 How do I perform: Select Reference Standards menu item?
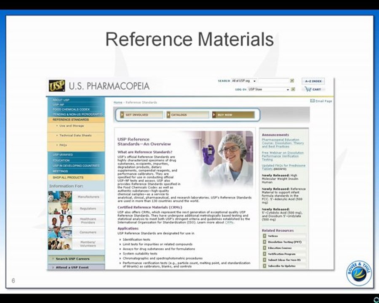(76, 120)
